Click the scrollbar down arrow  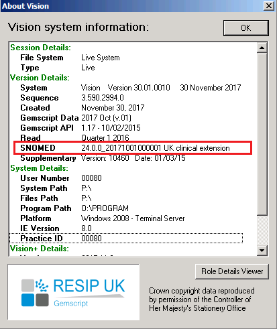(262, 250)
